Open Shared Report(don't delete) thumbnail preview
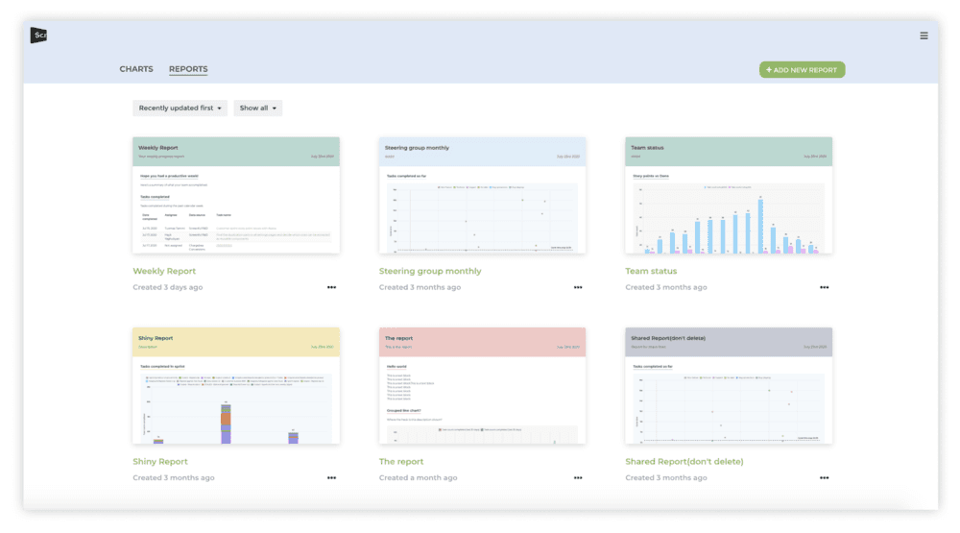 click(729, 386)
